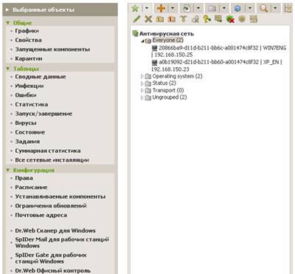295x274 pixels.
Task: Open Задания table
Action: pos(27,142)
